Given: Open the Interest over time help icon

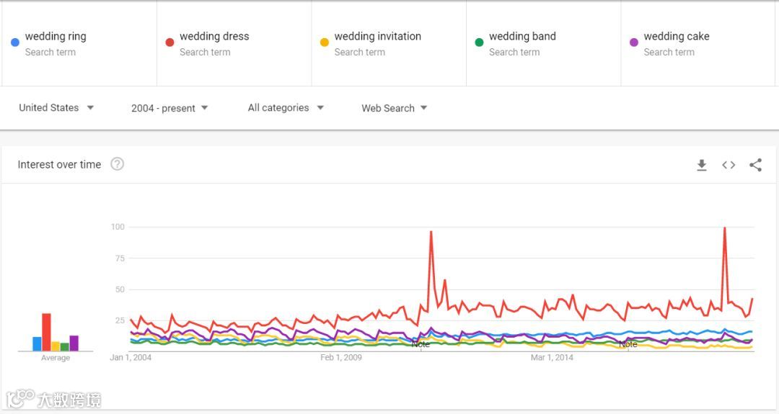Looking at the screenshot, I should pyautogui.click(x=118, y=164).
